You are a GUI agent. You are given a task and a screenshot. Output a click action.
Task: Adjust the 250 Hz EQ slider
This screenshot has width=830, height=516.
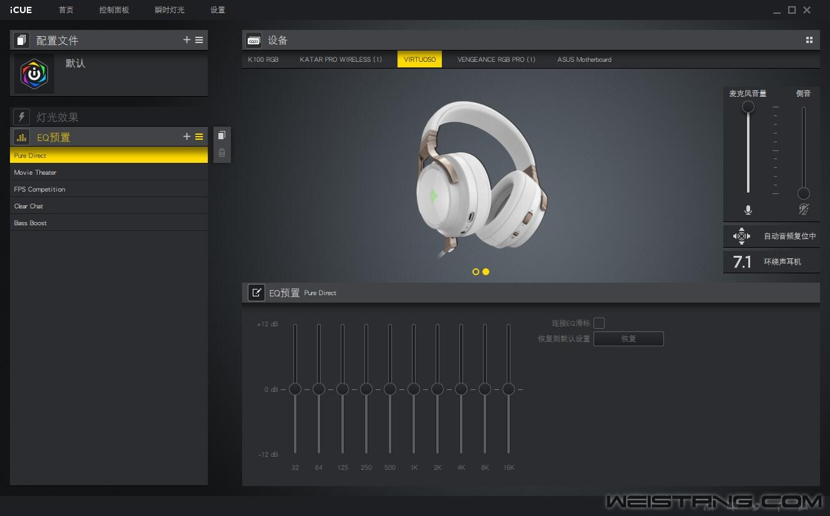pyautogui.click(x=366, y=389)
